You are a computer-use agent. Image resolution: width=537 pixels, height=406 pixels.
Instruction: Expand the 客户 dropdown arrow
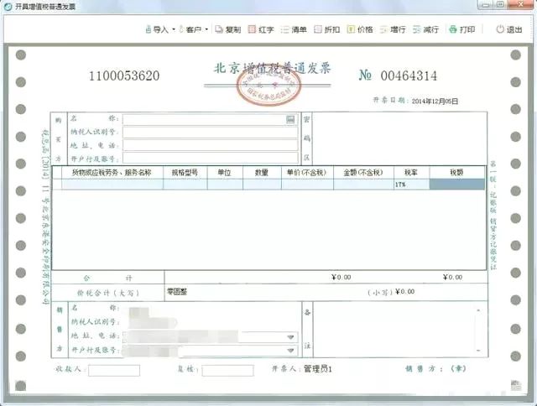coord(206,30)
